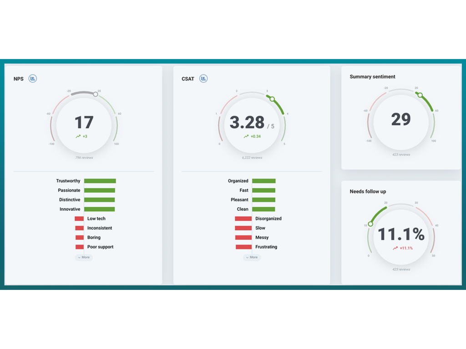
Task: Select the Poor support red bar
Action: (80, 247)
